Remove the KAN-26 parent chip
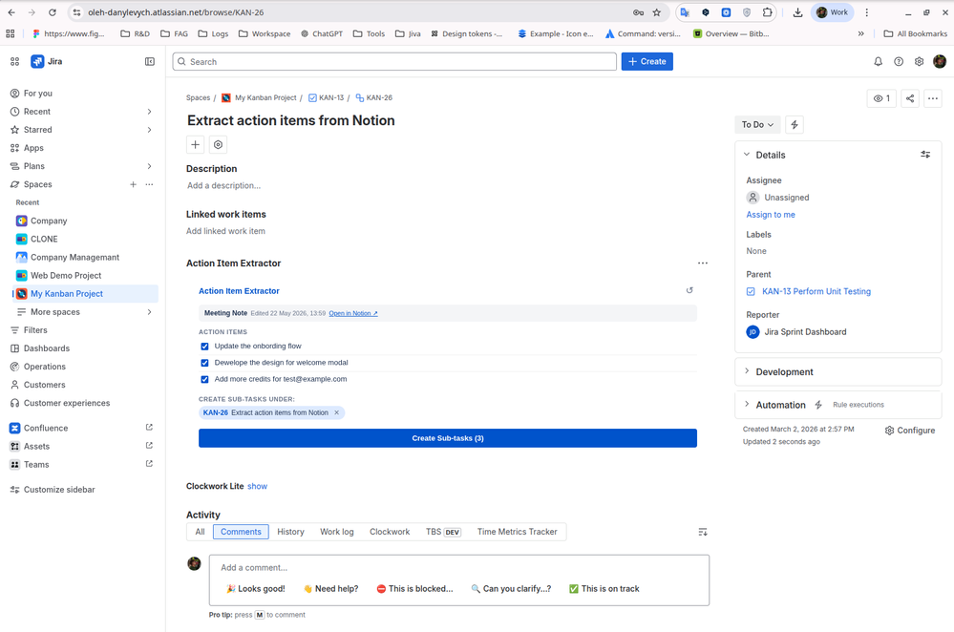This screenshot has height=632, width=954. (336, 413)
